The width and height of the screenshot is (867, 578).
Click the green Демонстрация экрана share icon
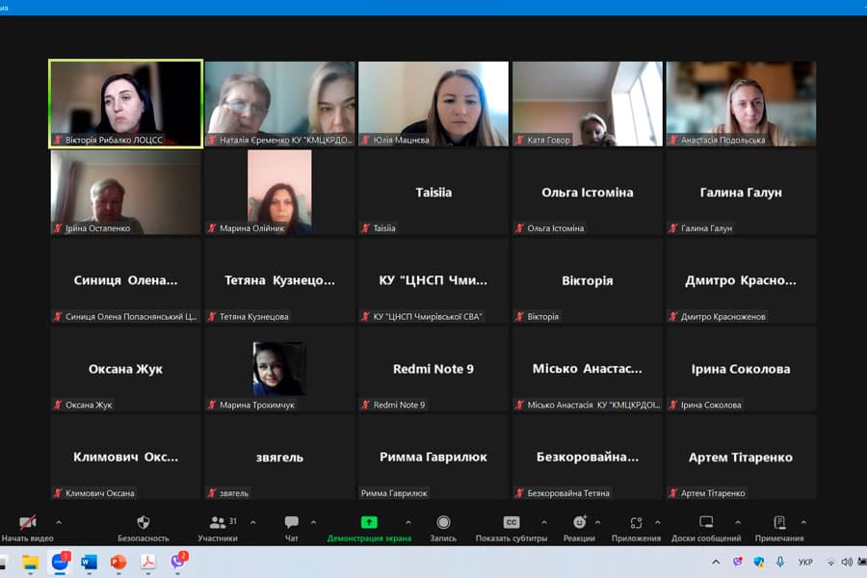(369, 521)
